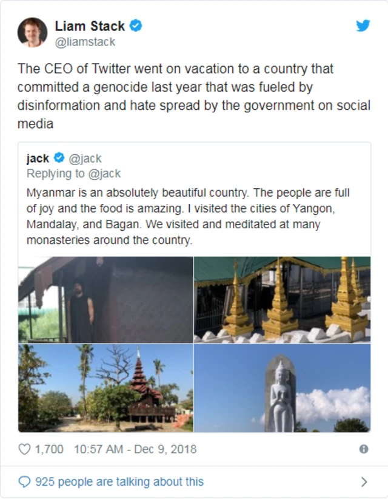Click the 'Replying to @jack' link
Screen dimensions: 388x499
[x=73, y=174]
